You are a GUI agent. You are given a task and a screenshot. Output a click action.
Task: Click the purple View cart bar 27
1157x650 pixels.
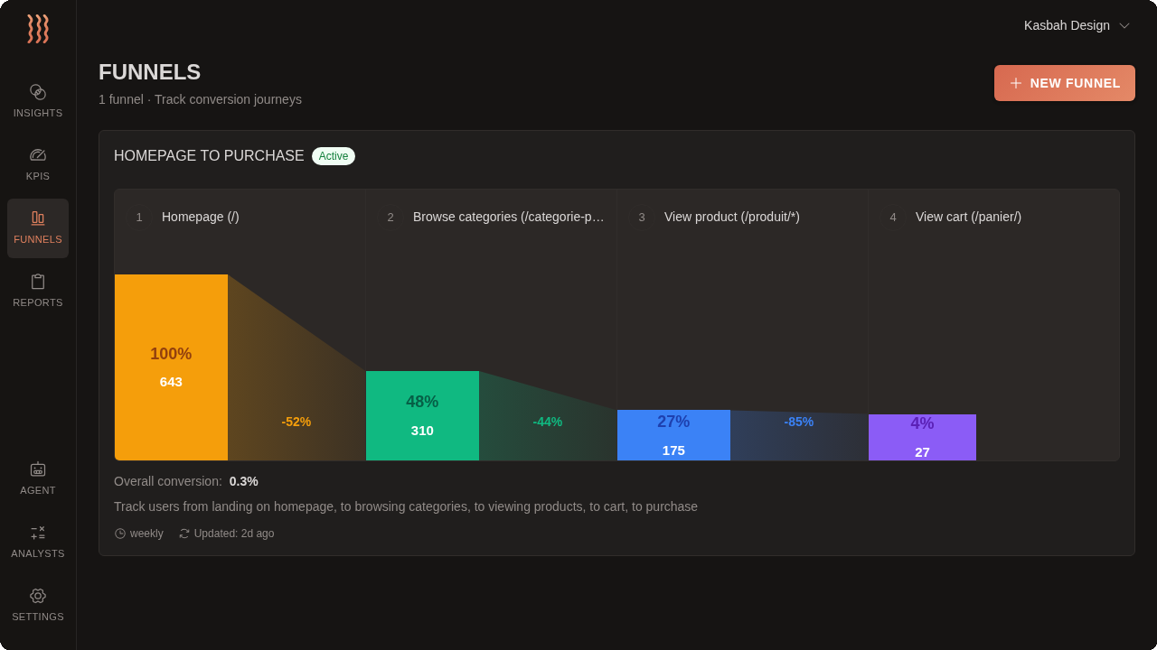click(x=922, y=437)
